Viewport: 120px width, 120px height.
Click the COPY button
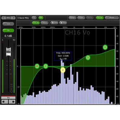(x=81, y=18)
